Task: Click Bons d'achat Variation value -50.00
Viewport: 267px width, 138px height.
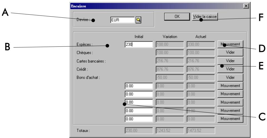Action: 170,77
